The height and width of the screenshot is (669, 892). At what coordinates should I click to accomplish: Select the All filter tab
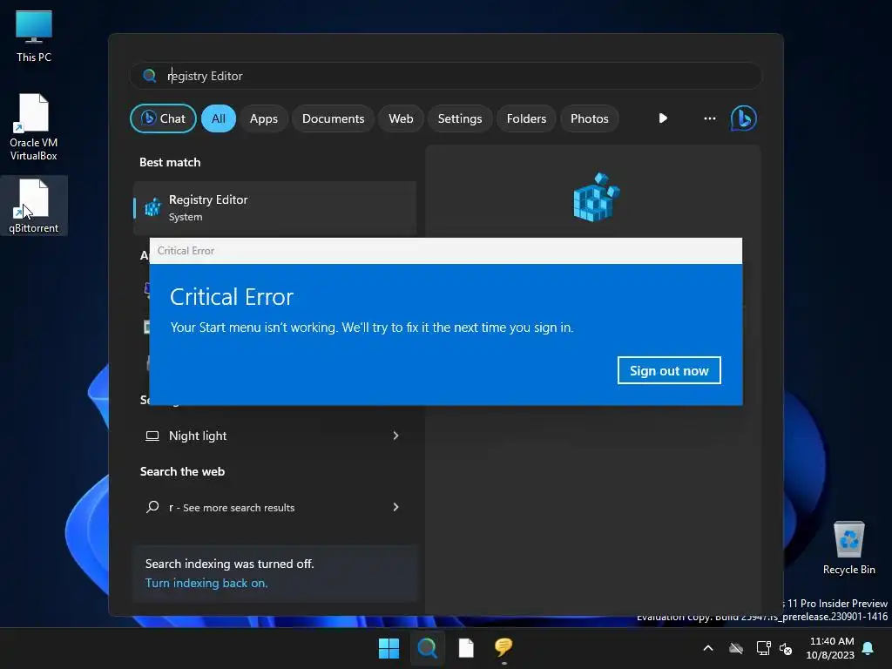pyautogui.click(x=219, y=118)
